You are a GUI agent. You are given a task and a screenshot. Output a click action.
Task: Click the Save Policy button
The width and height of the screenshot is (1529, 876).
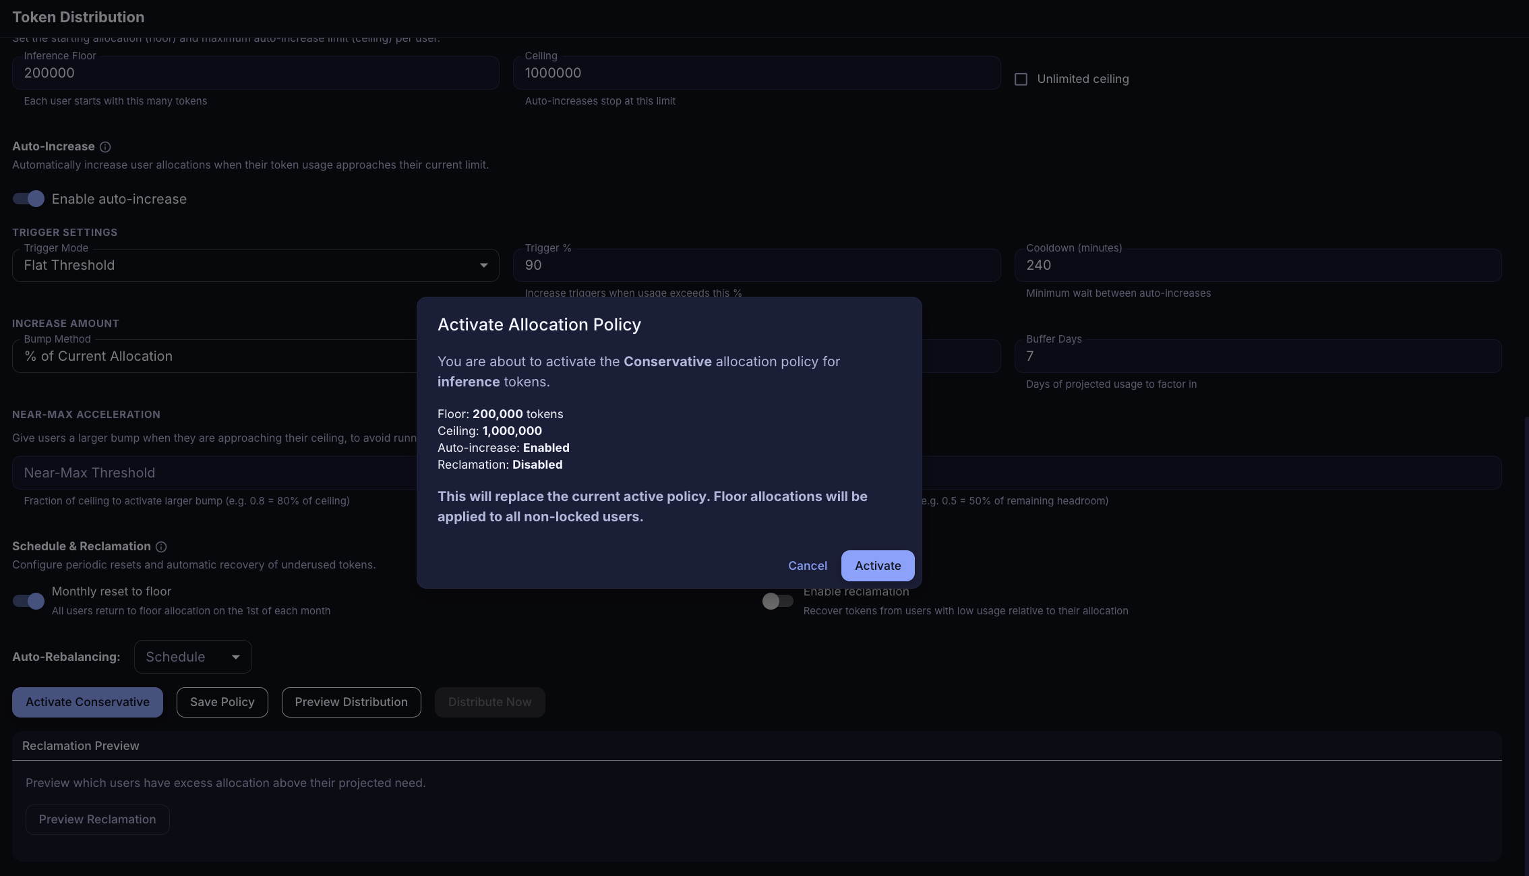[222, 702]
